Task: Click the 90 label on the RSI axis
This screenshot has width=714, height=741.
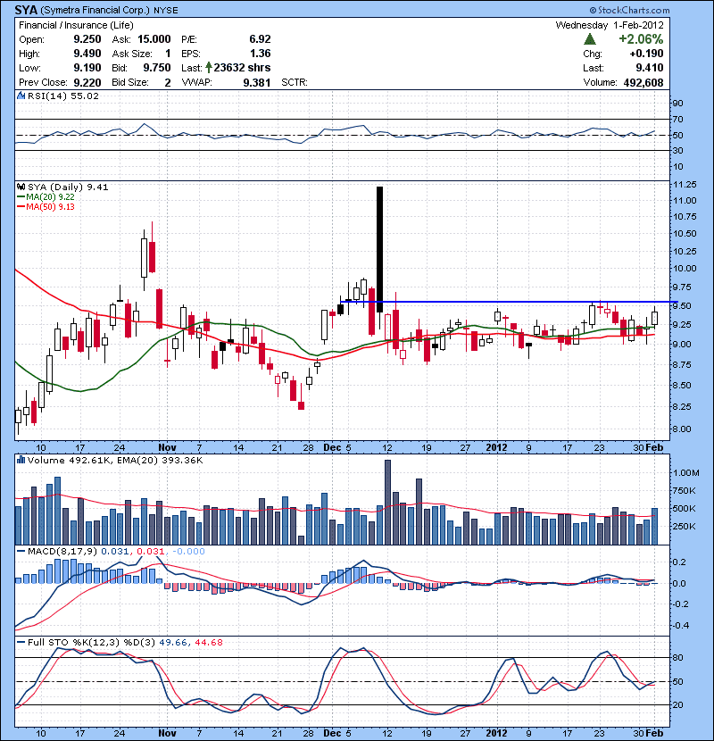Action: click(x=678, y=103)
